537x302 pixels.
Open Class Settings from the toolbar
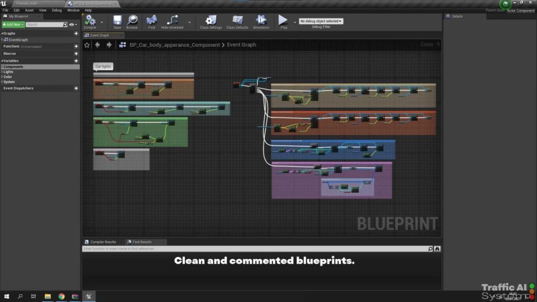tap(211, 20)
